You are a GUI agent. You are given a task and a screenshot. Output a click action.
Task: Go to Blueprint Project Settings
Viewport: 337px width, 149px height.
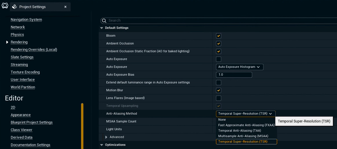pyautogui.click(x=32, y=122)
